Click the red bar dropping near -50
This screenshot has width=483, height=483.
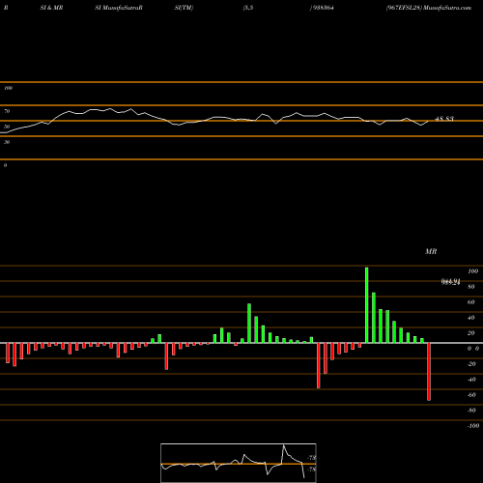pyautogui.click(x=319, y=365)
